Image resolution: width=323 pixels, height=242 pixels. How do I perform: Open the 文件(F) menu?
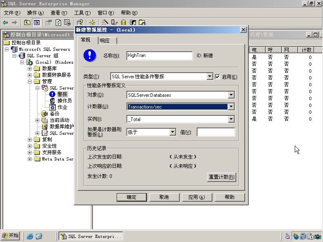(12, 13)
